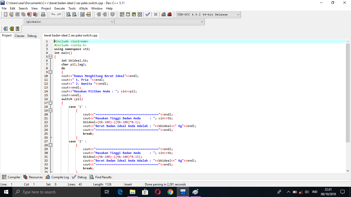351x197 pixels.
Task: Collapse the do-loop fold at line 9
Action: [x=50, y=72]
